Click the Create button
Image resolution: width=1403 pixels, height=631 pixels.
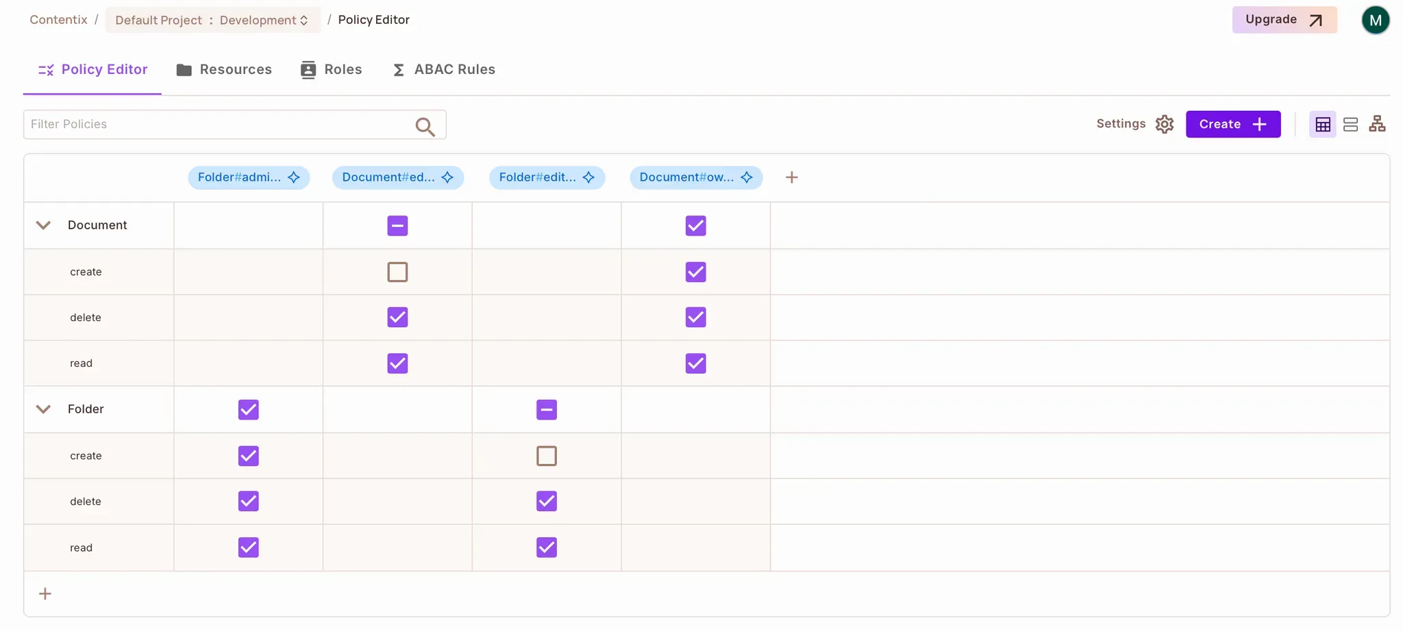(1232, 125)
